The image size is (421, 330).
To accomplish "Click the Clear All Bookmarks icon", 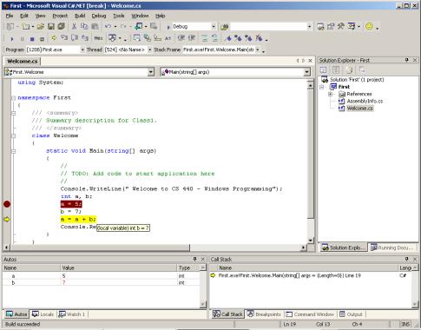I will click(x=259, y=38).
